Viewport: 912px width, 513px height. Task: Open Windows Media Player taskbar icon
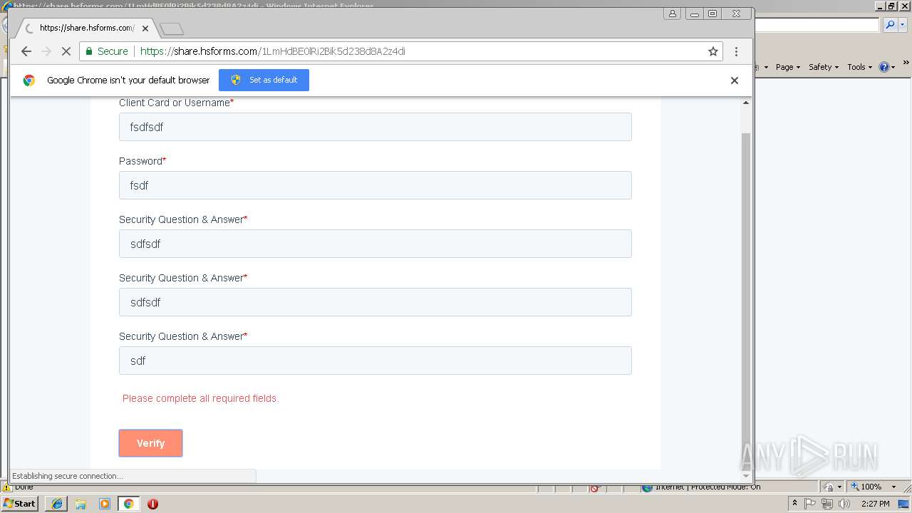[x=105, y=504]
